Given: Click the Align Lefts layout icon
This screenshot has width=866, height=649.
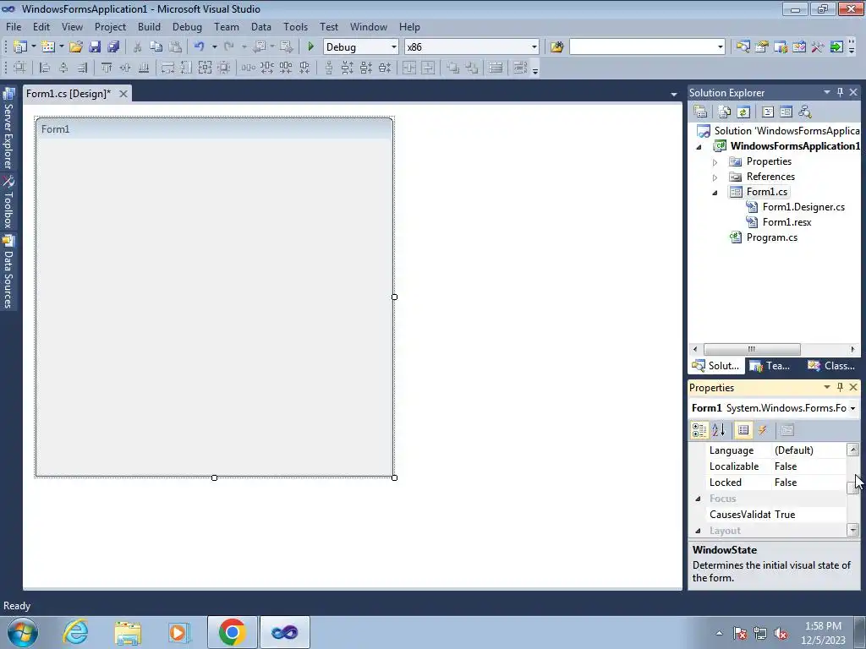Looking at the screenshot, I should [45, 68].
